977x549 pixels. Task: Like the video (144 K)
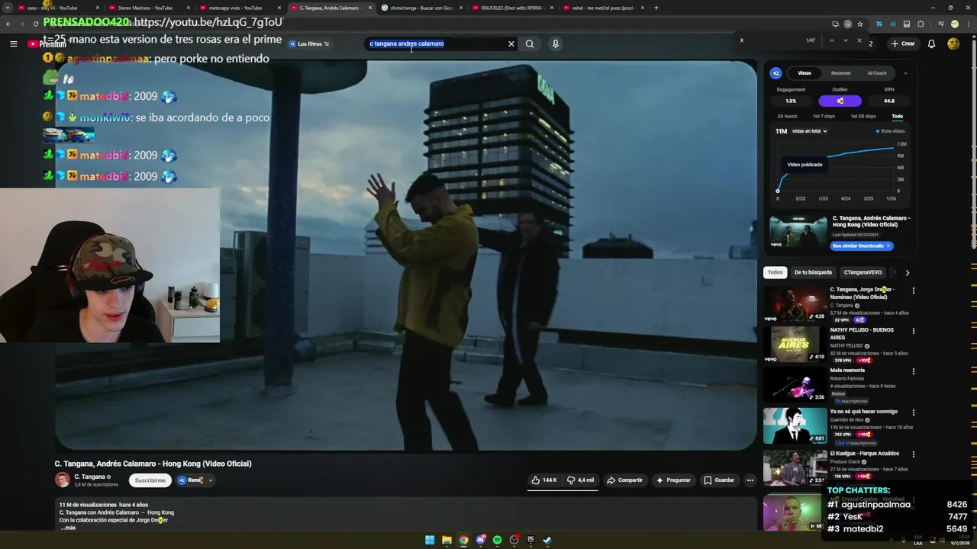pos(545,480)
